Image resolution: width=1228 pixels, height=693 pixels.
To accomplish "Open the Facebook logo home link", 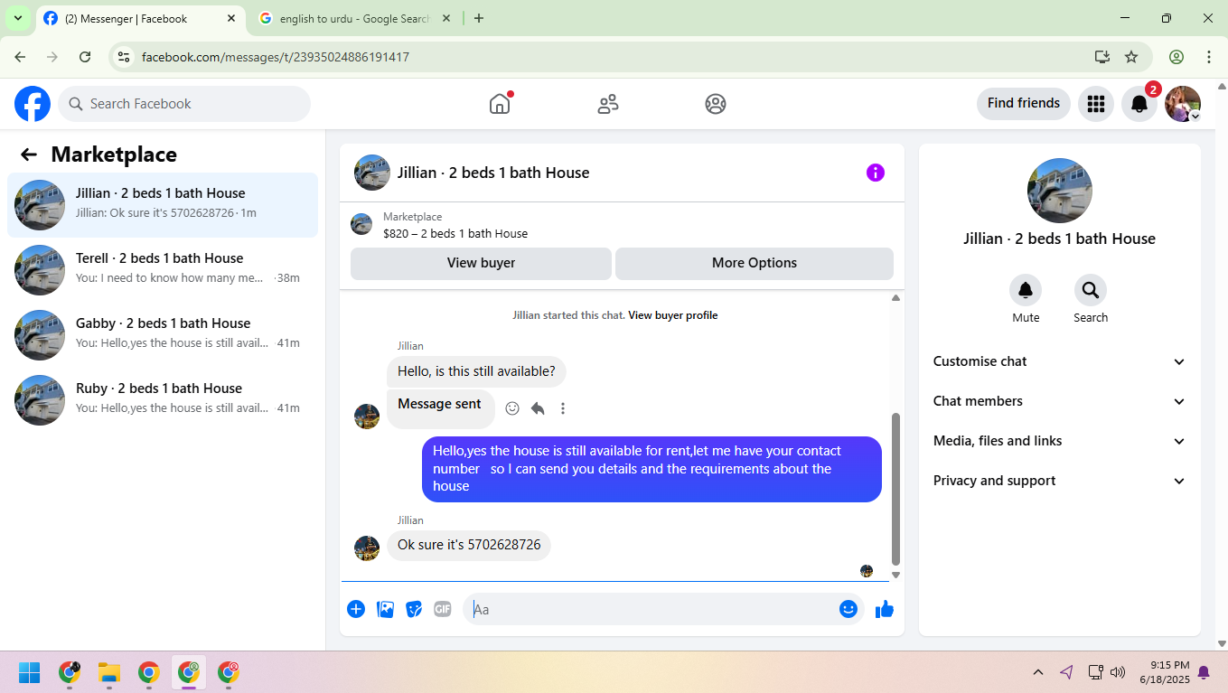I will coord(33,104).
